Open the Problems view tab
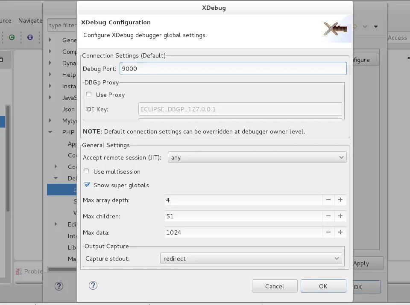Viewport: 410px width, 305px height. coord(29,271)
